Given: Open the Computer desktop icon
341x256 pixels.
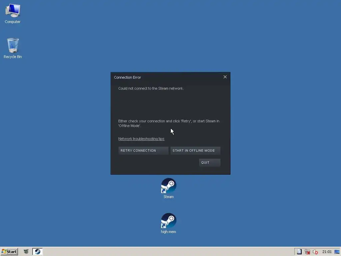Looking at the screenshot, I should 13,13.
